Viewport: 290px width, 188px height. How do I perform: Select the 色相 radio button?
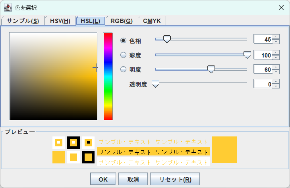(124, 40)
